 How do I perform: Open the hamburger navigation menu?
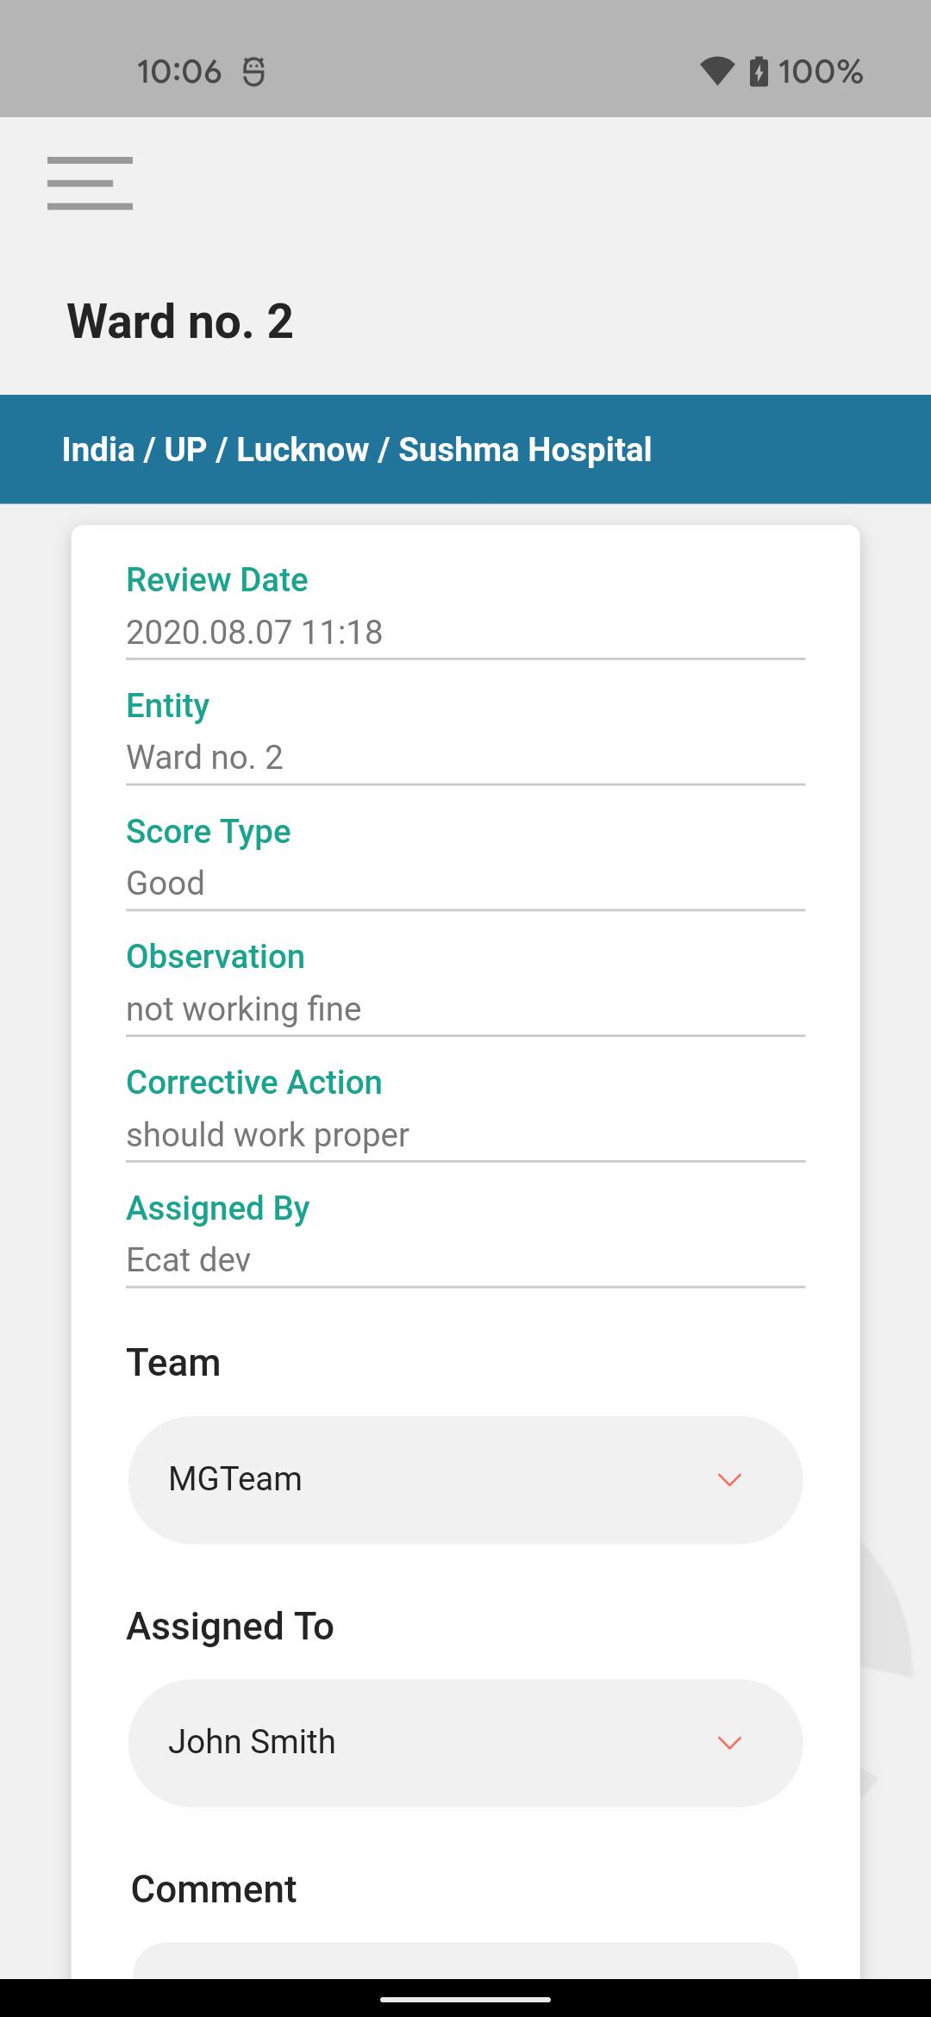(90, 183)
